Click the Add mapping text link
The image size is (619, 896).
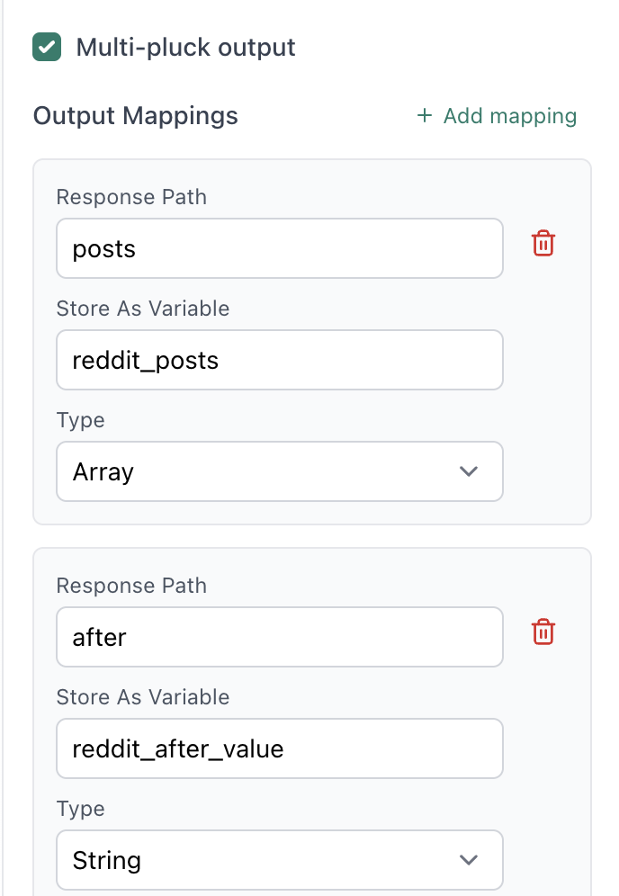pyautogui.click(x=509, y=116)
